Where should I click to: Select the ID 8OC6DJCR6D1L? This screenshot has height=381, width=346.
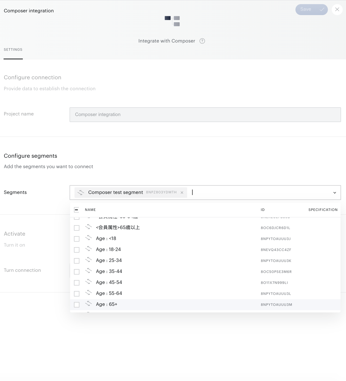[275, 228]
